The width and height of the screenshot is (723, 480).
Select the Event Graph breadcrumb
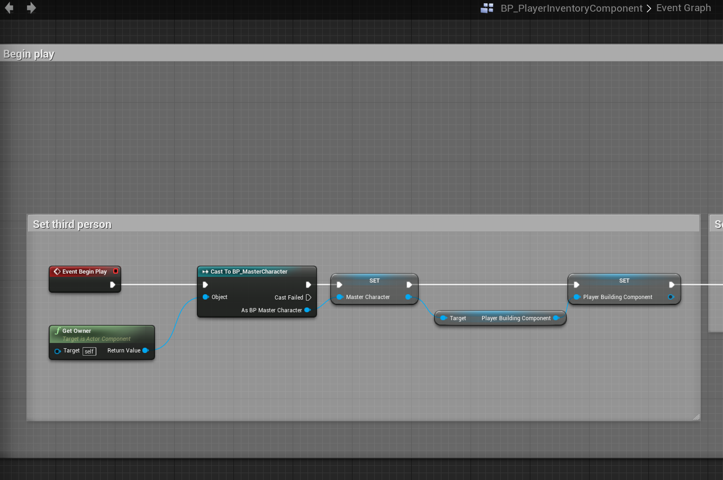click(683, 8)
